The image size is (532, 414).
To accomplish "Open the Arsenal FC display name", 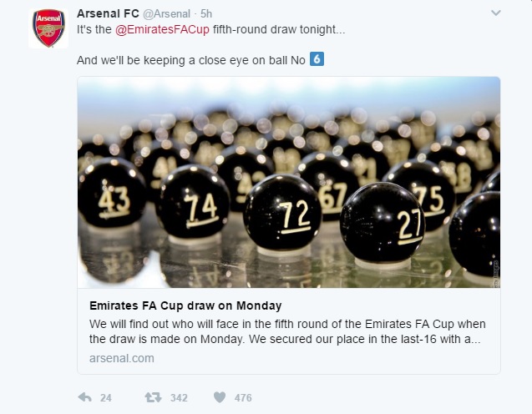I will (108, 13).
